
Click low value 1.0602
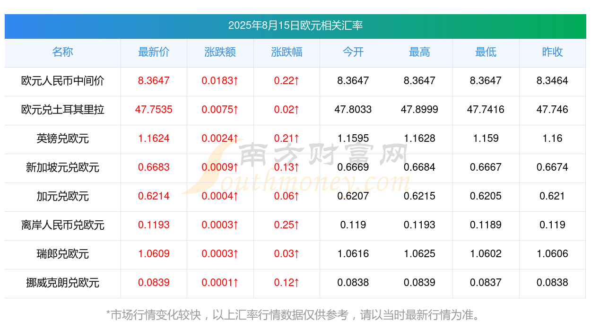point(486,254)
